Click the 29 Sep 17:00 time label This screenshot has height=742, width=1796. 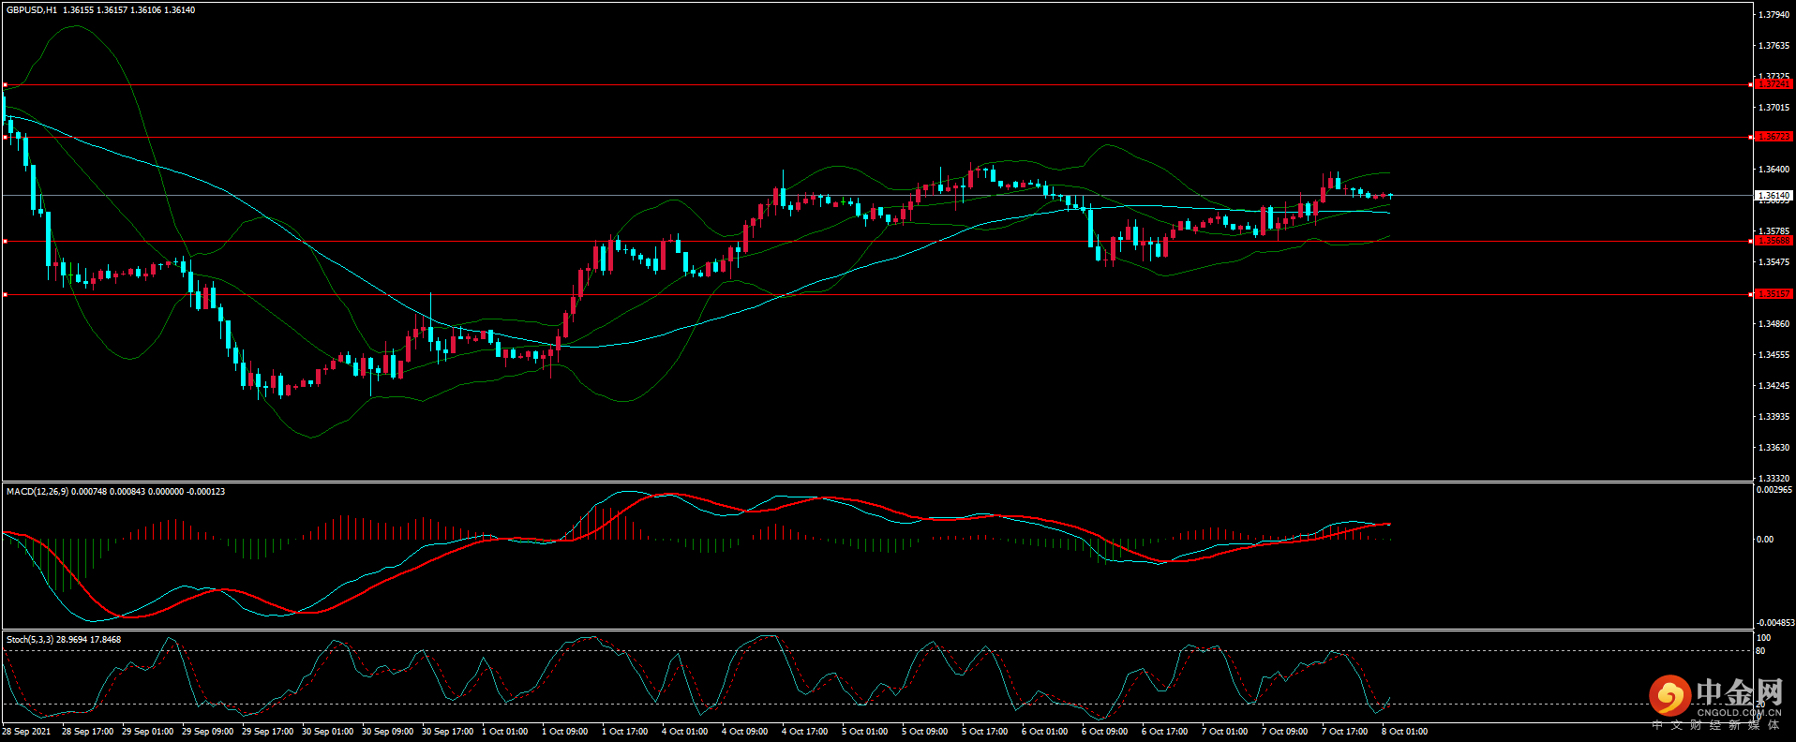[x=268, y=732]
